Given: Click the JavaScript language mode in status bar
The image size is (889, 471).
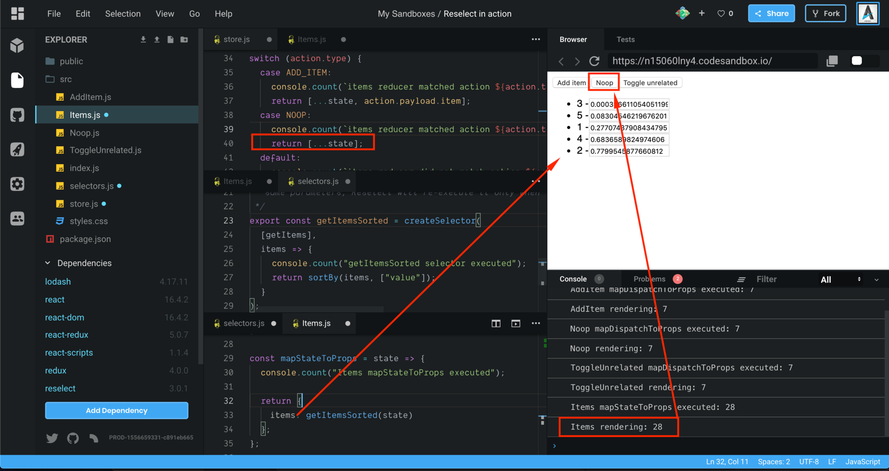Looking at the screenshot, I should [863, 462].
